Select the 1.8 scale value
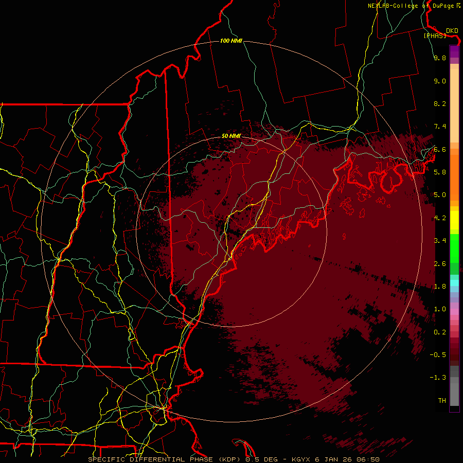The height and width of the screenshot is (463, 463). tap(440, 286)
